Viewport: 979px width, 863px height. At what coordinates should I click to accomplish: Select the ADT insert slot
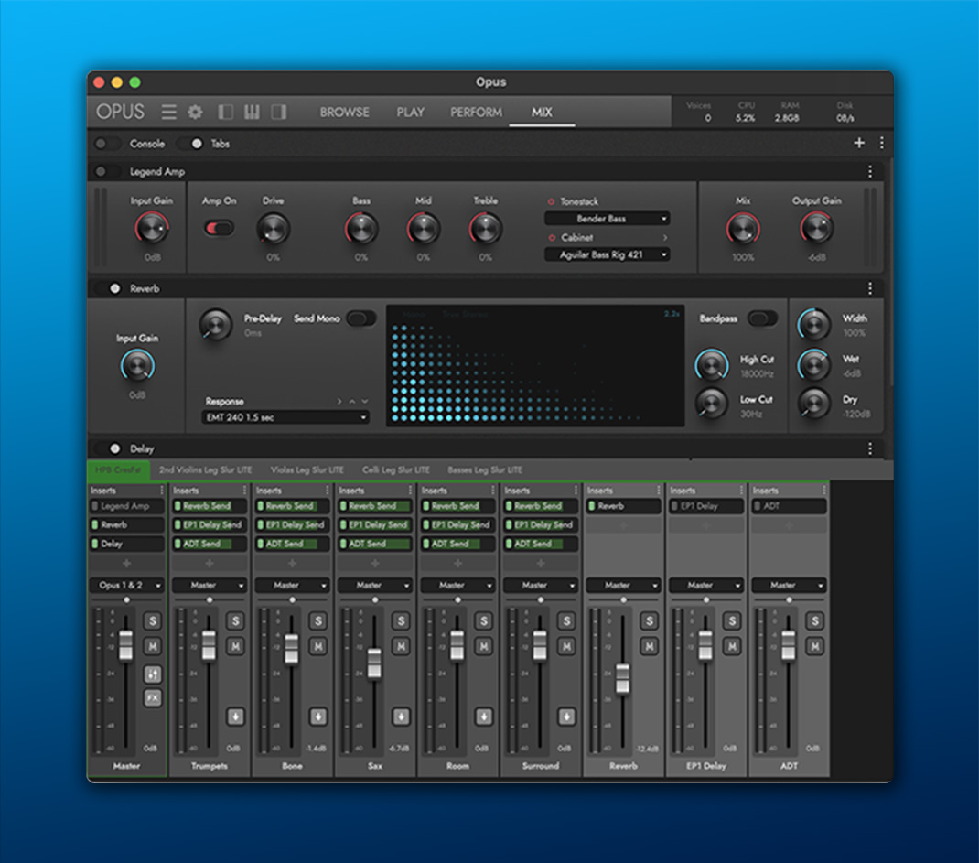tap(790, 506)
